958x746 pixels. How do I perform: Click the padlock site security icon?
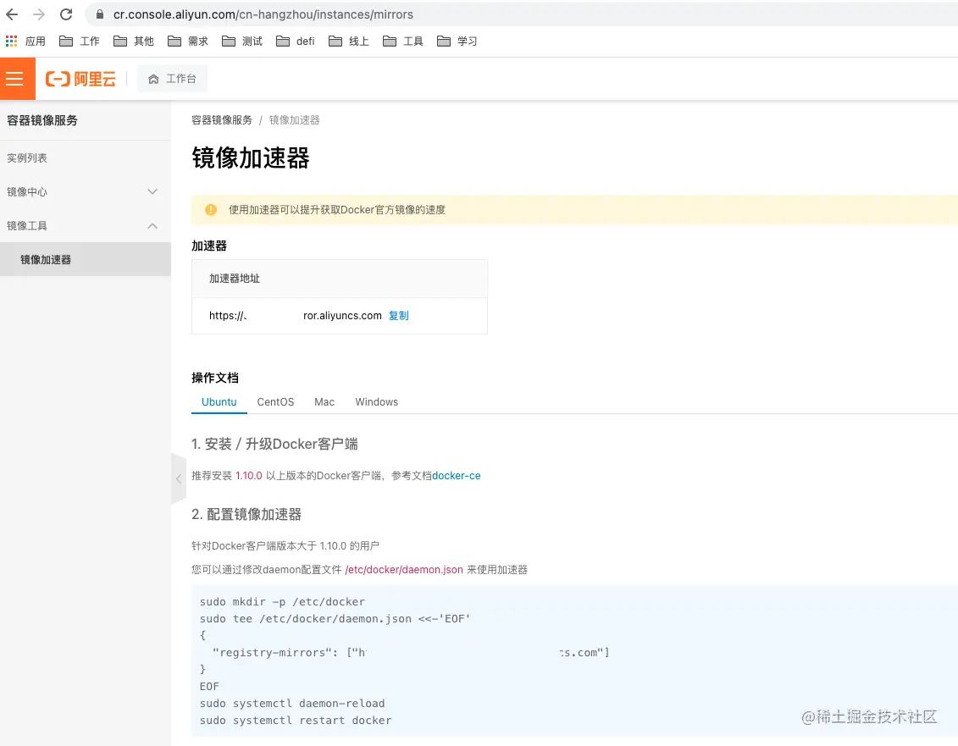click(100, 14)
